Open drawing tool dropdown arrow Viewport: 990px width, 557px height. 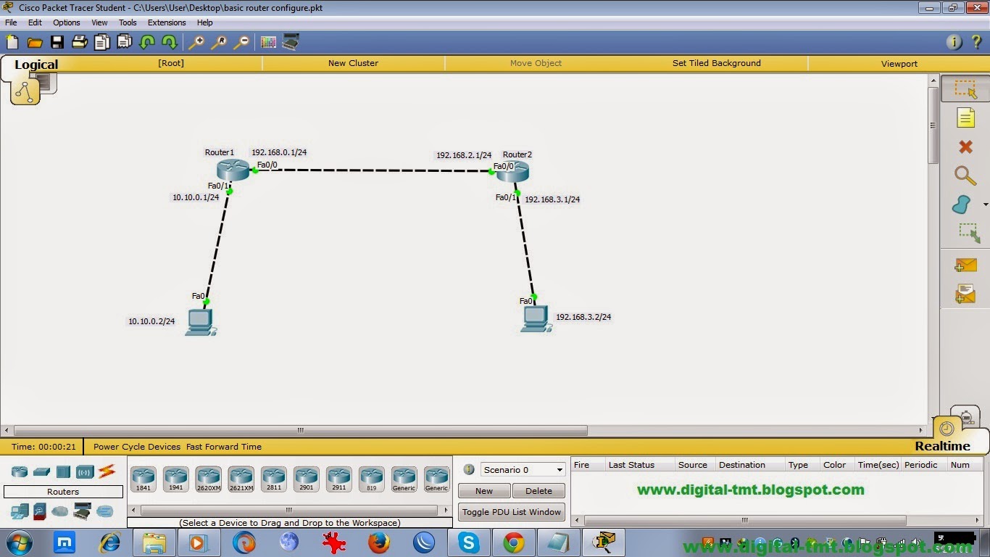pos(985,205)
